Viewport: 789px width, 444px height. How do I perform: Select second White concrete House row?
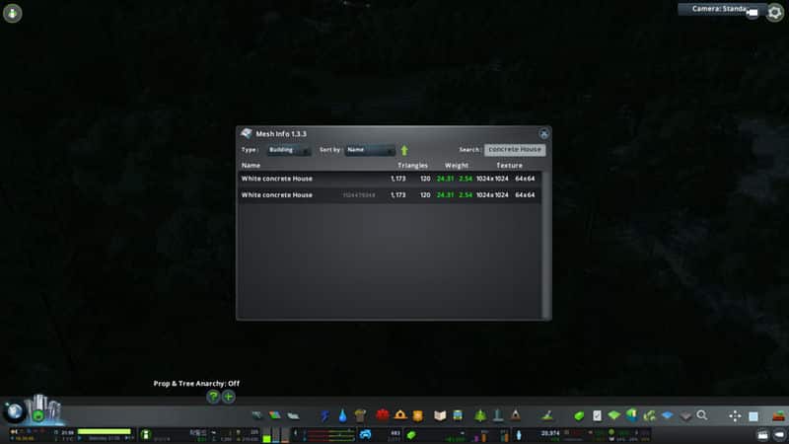tap(390, 195)
